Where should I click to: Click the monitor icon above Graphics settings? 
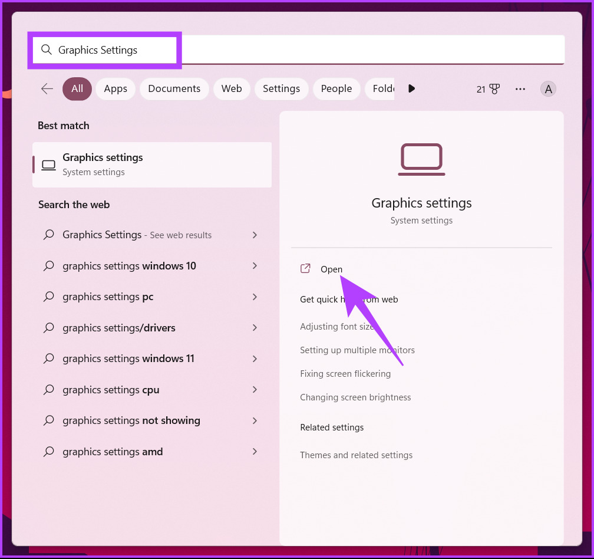click(421, 159)
